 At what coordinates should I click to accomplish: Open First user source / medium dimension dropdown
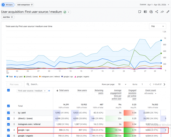pos(32,91)
